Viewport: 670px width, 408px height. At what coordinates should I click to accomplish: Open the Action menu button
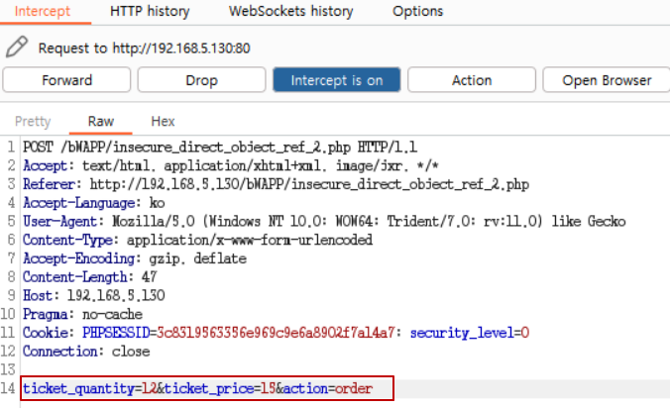[x=472, y=80]
